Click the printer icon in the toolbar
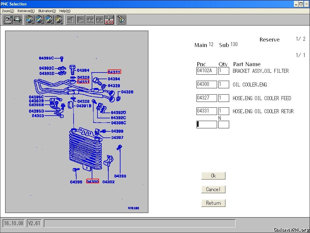This screenshot has width=310, height=233. [x=17, y=20]
